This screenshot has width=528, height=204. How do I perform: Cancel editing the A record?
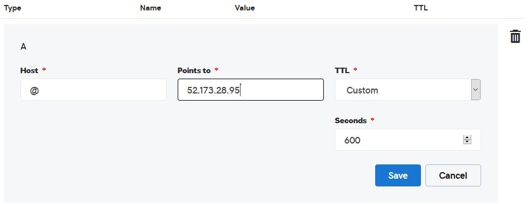[x=453, y=175]
